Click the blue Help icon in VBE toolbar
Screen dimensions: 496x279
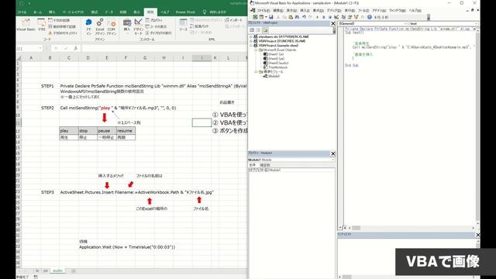click(x=369, y=17)
